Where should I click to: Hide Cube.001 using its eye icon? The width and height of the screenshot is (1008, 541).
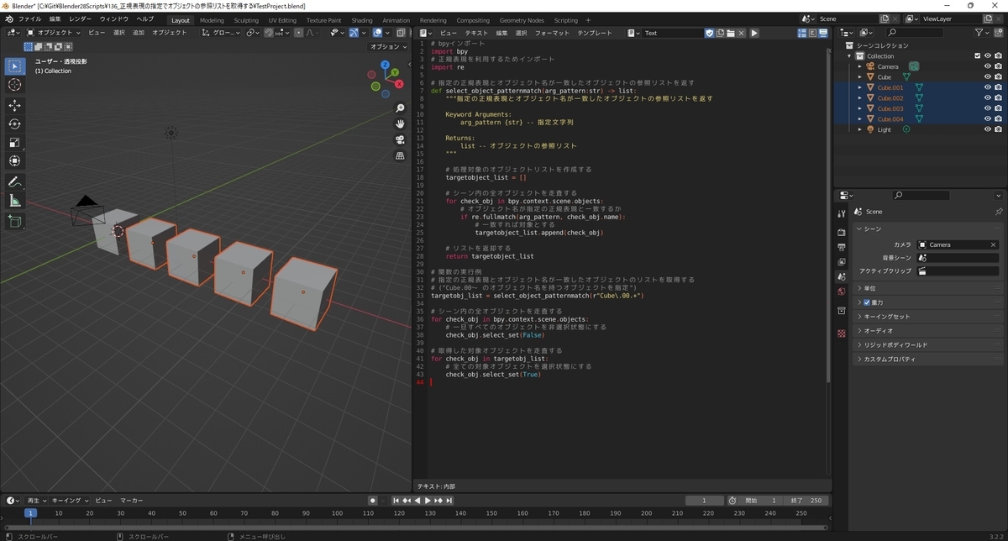pyautogui.click(x=988, y=87)
